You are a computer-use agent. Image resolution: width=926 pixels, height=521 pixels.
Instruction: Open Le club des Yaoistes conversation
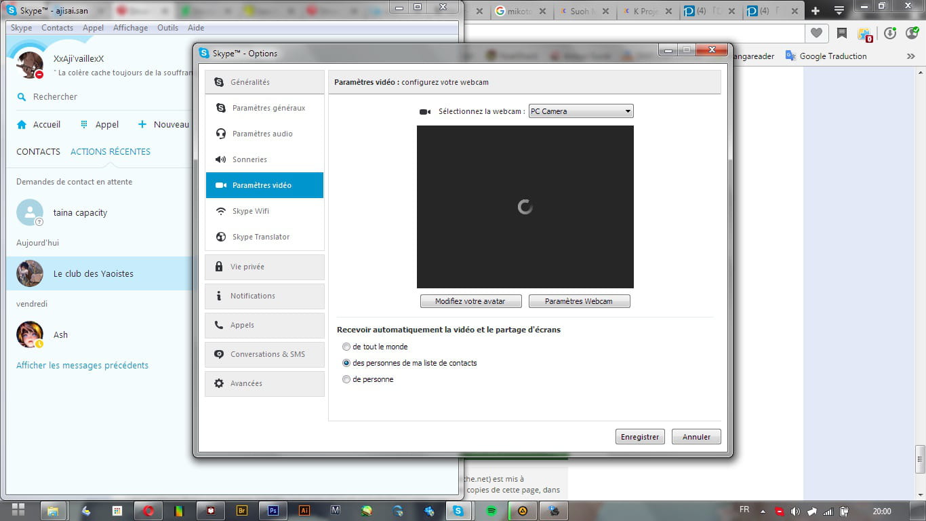coord(100,273)
